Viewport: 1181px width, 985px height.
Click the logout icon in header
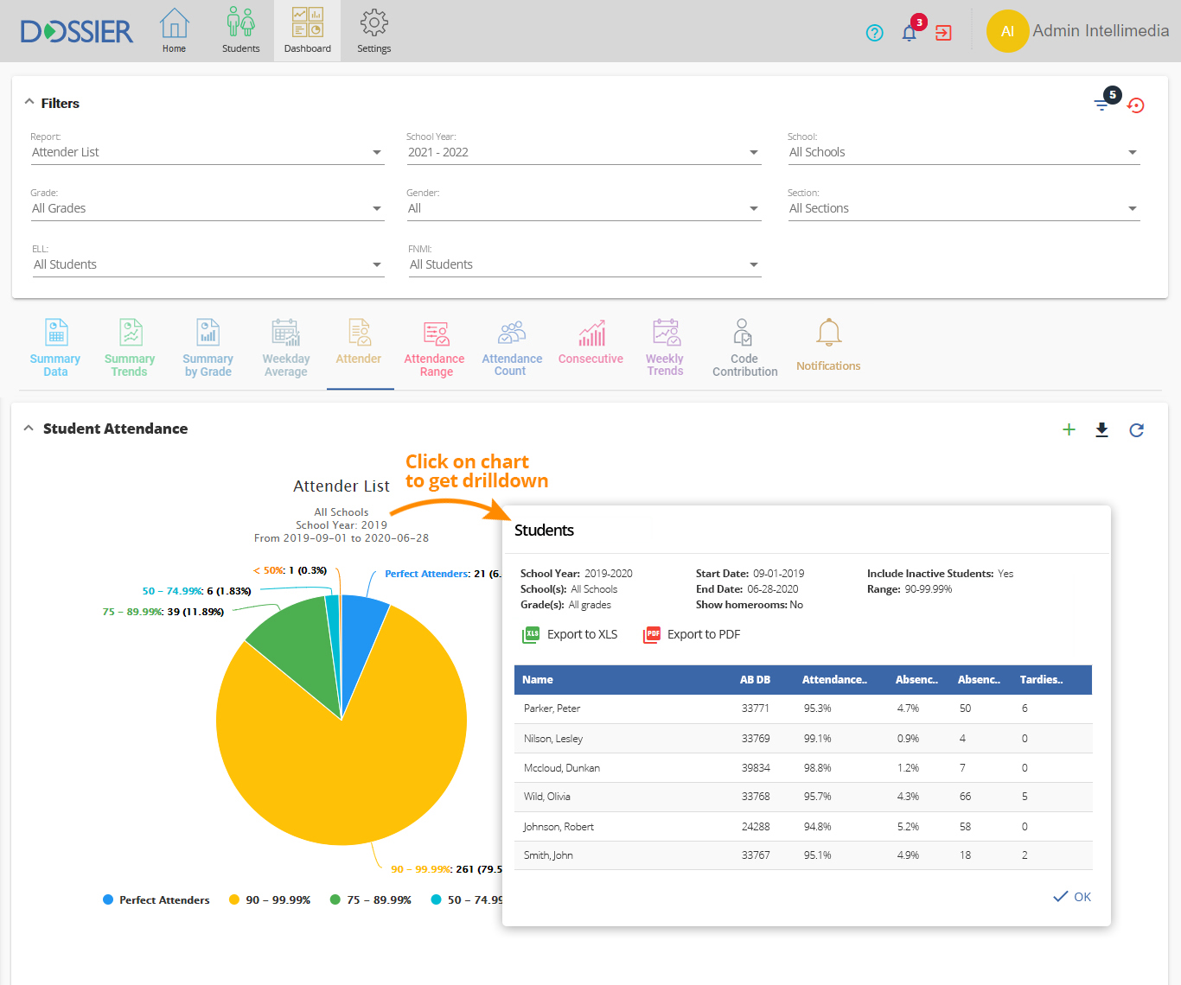coord(943,33)
